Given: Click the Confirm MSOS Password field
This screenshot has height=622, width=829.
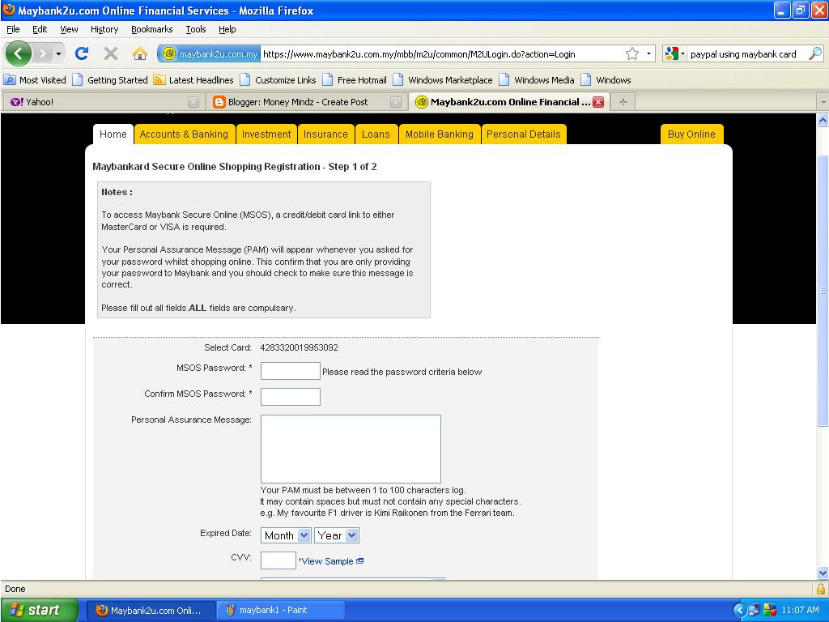Looking at the screenshot, I should pyautogui.click(x=291, y=397).
